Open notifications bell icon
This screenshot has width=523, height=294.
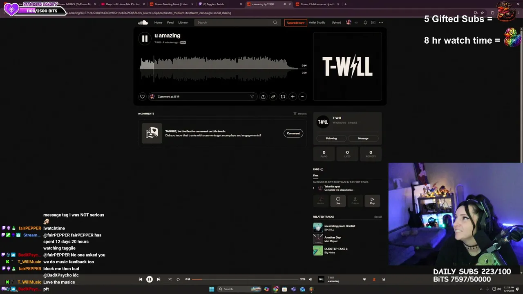point(365,22)
